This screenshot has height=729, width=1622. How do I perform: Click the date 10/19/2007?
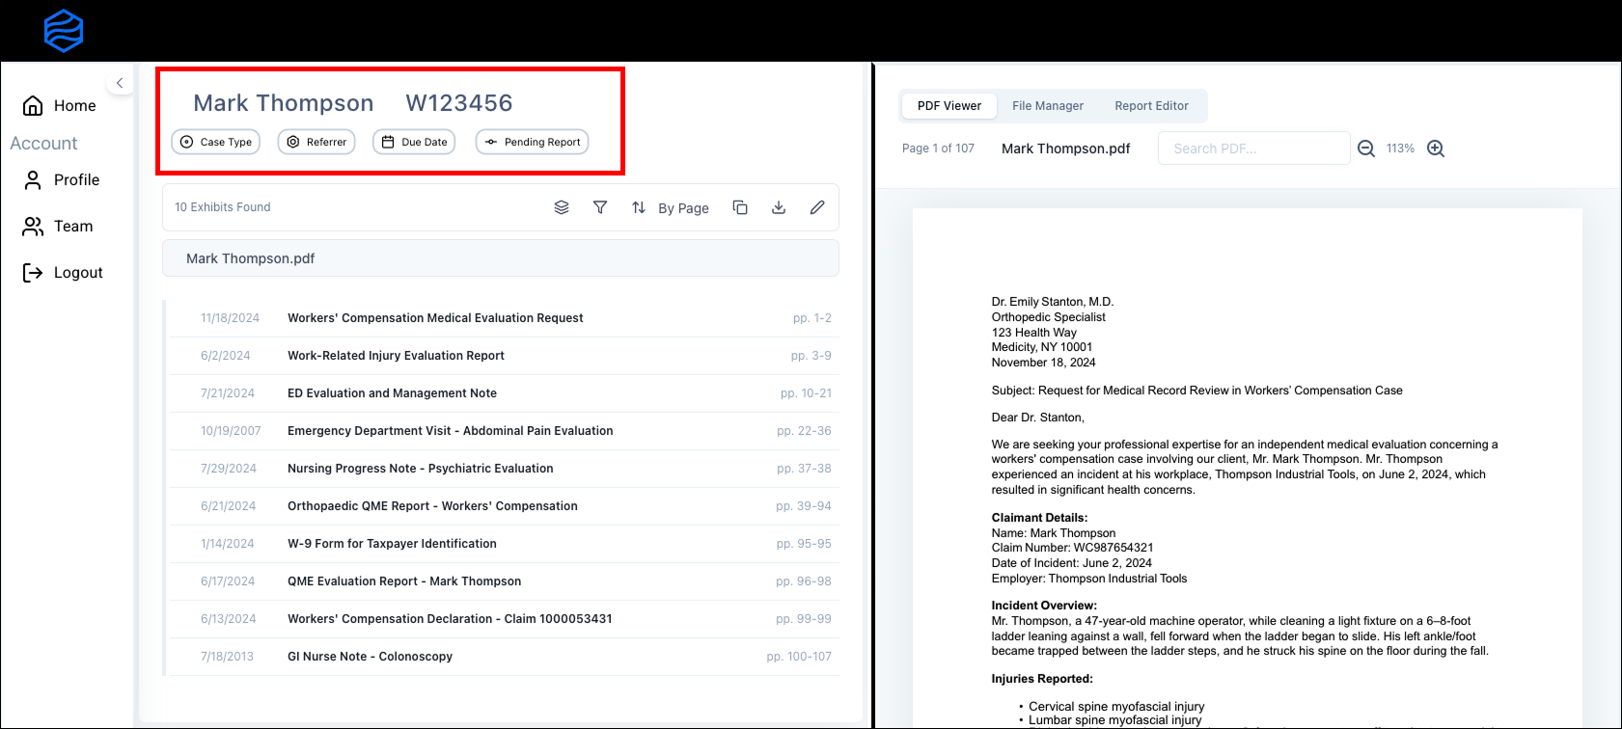click(231, 430)
